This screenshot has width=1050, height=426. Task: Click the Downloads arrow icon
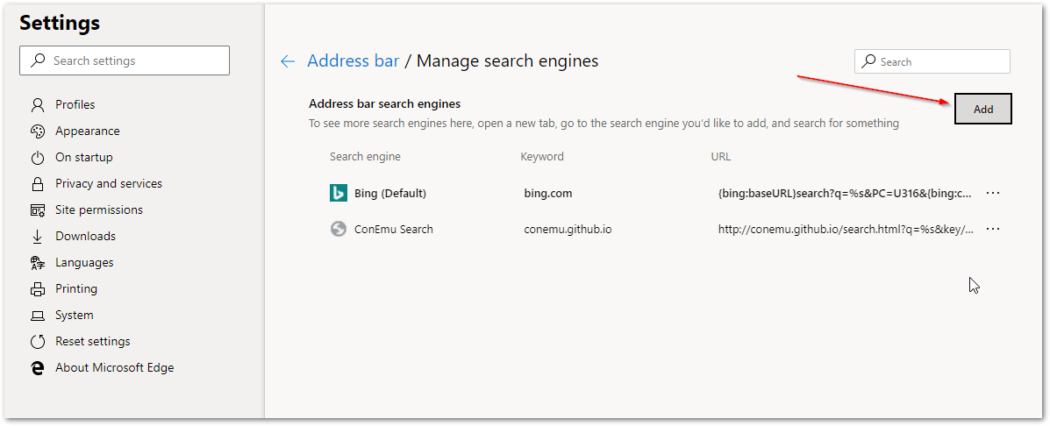tap(38, 237)
